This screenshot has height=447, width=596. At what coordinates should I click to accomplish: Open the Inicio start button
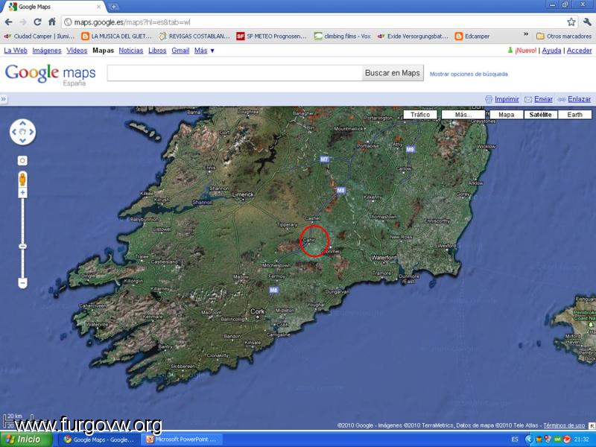[26, 440]
